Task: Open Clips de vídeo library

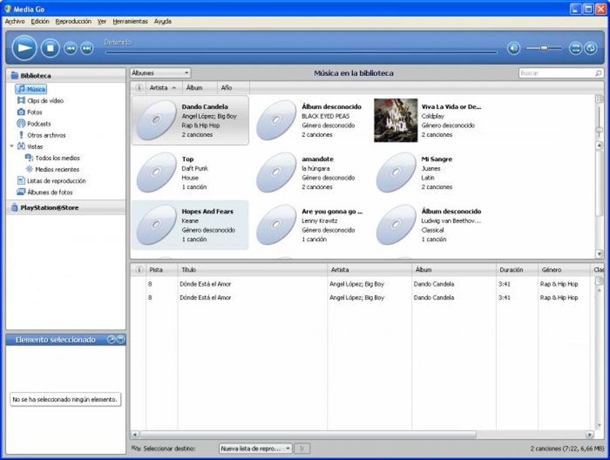Action: coord(41,101)
